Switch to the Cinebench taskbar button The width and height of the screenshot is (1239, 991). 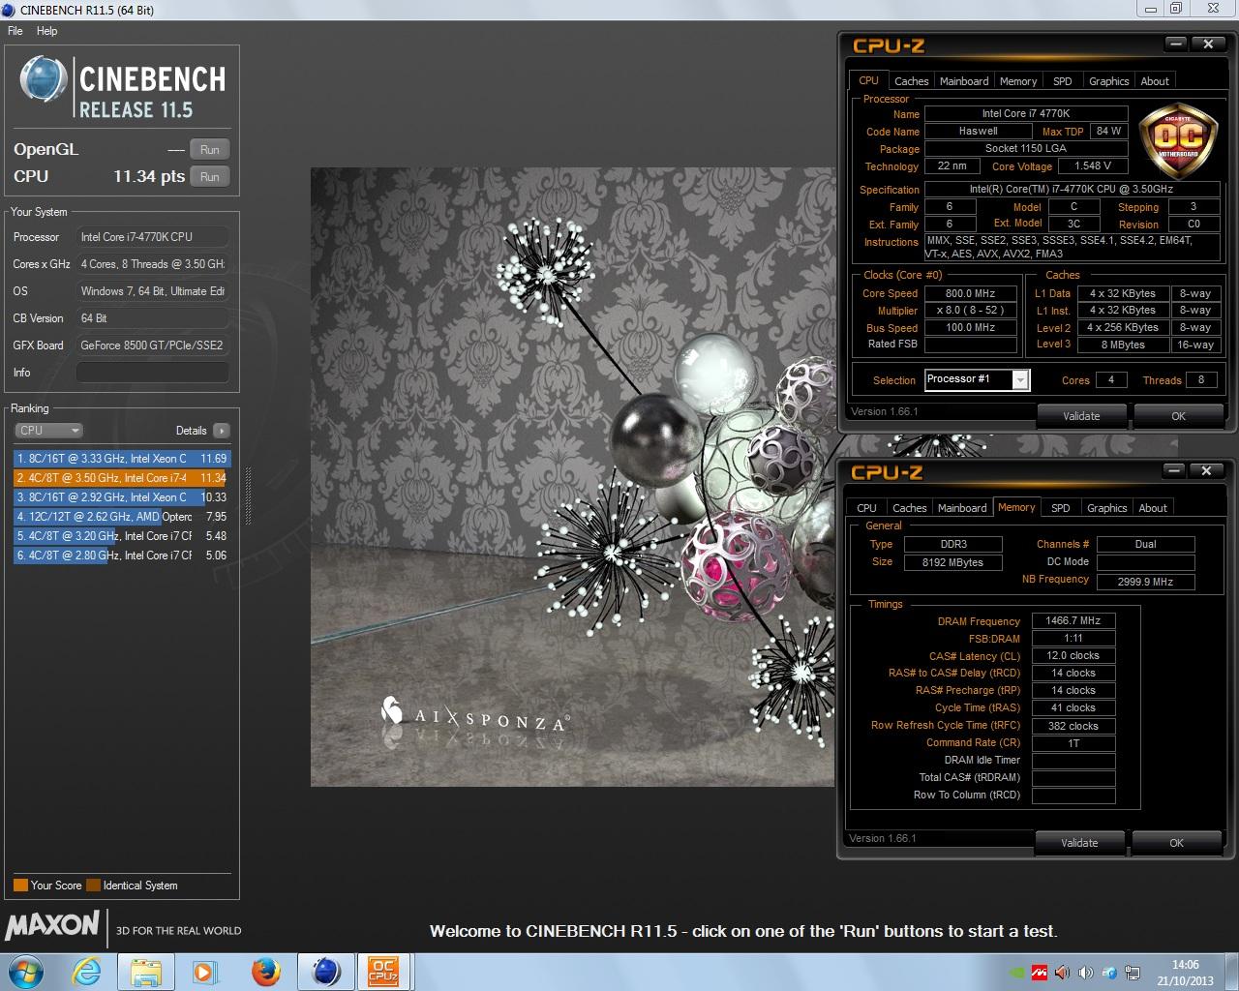coord(326,972)
